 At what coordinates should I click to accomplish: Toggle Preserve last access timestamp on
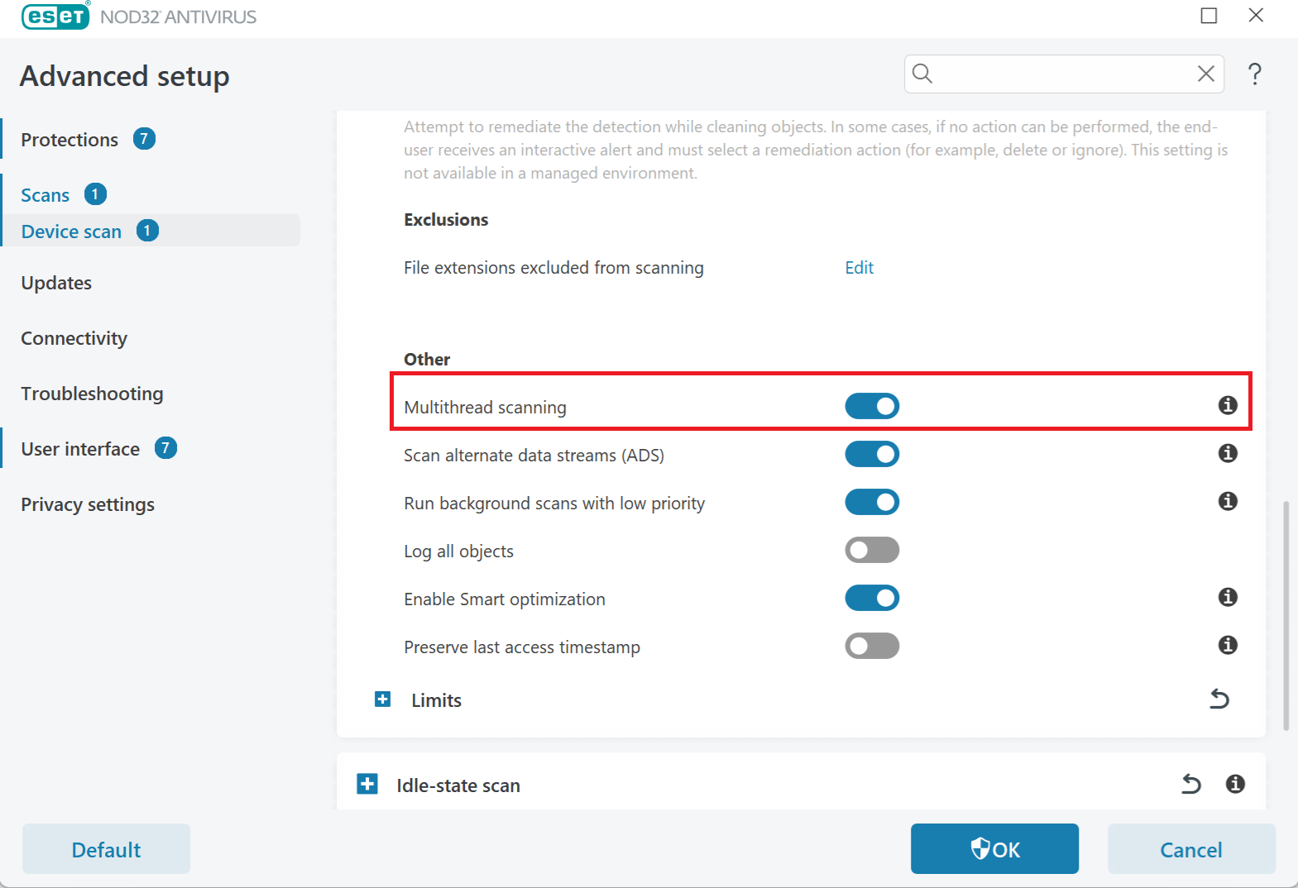872,646
